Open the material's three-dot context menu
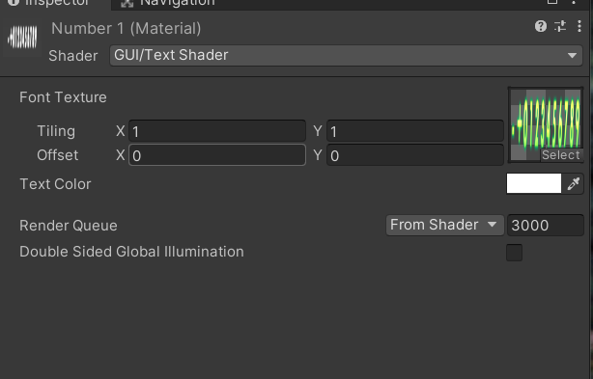The width and height of the screenshot is (593, 379). tap(579, 26)
